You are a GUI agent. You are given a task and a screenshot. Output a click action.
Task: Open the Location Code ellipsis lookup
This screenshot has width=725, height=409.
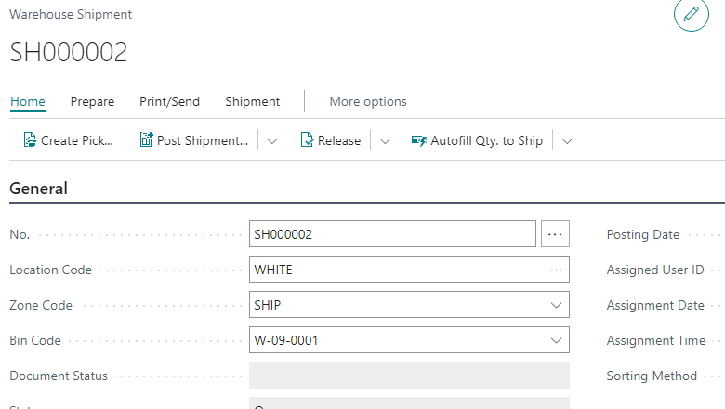tap(556, 270)
